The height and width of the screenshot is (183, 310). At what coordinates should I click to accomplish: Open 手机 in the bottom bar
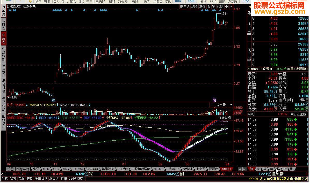pyautogui.click(x=5, y=179)
